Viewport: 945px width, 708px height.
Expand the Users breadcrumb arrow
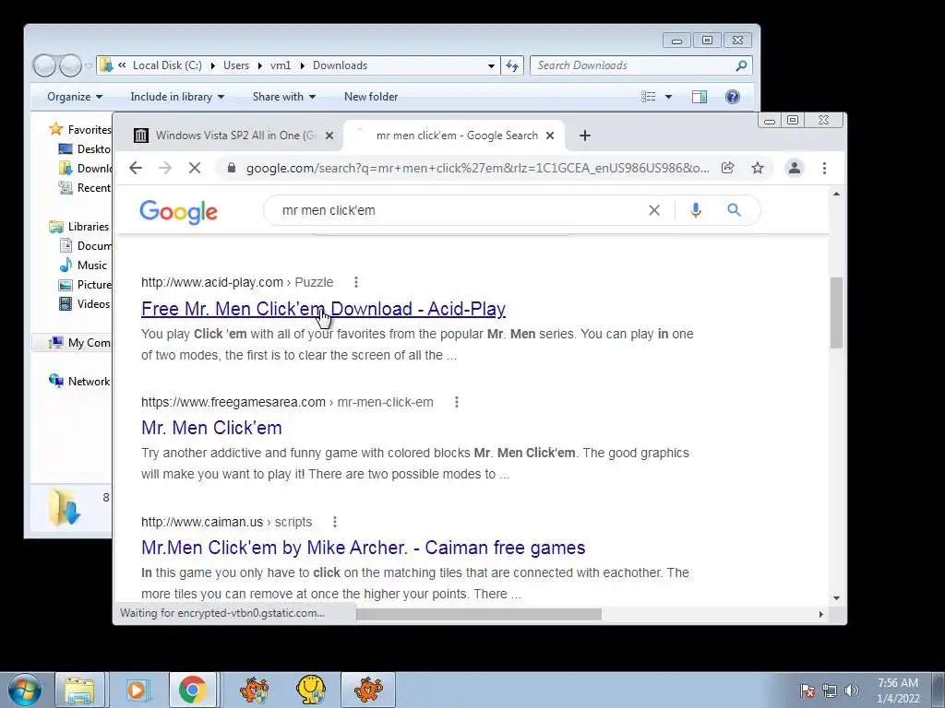pyautogui.click(x=259, y=65)
